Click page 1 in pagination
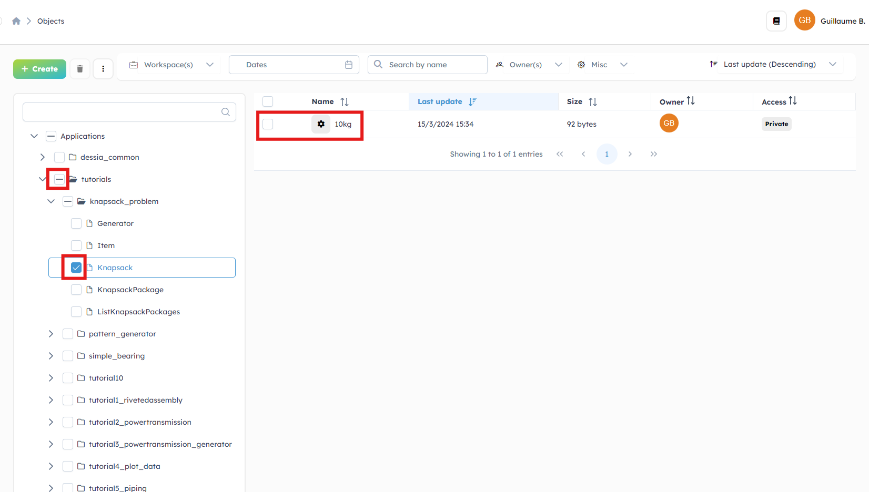Image resolution: width=869 pixels, height=492 pixels. pos(607,154)
